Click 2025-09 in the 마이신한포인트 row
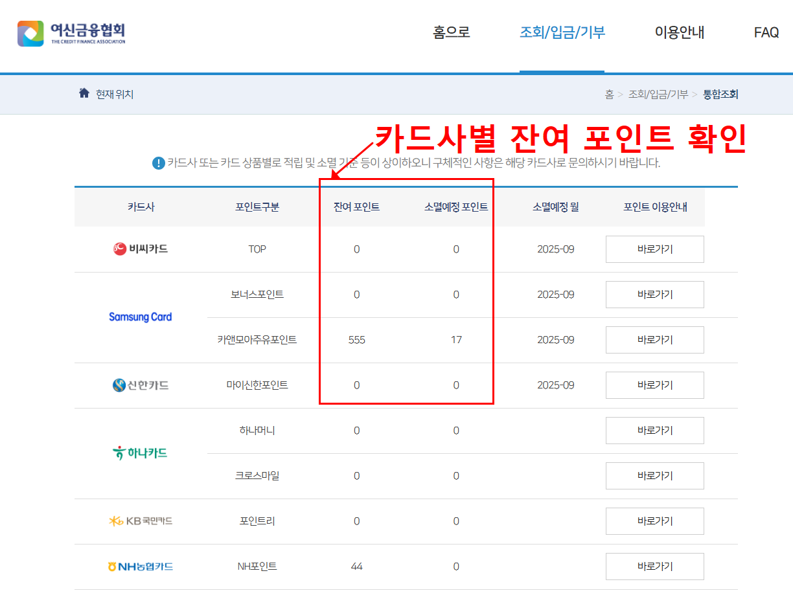 pyautogui.click(x=556, y=385)
